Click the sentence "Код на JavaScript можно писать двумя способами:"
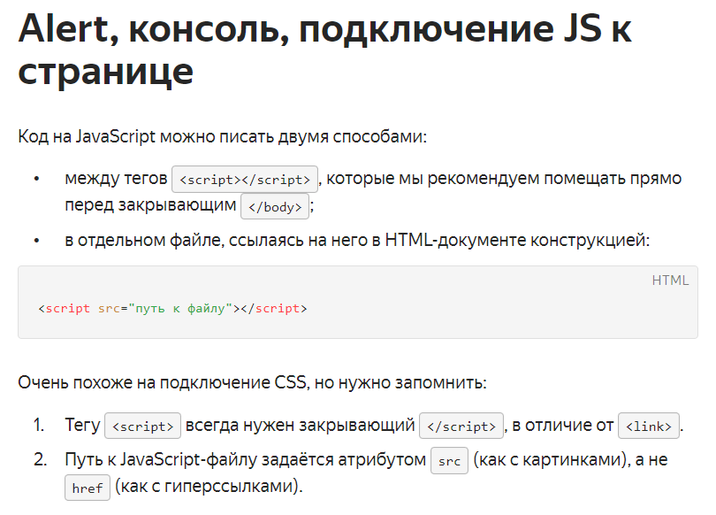 coord(223,136)
